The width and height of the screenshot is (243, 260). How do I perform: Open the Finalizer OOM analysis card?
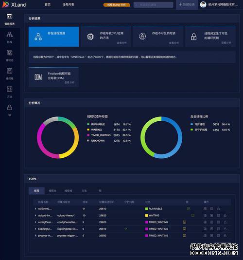pos(53,77)
